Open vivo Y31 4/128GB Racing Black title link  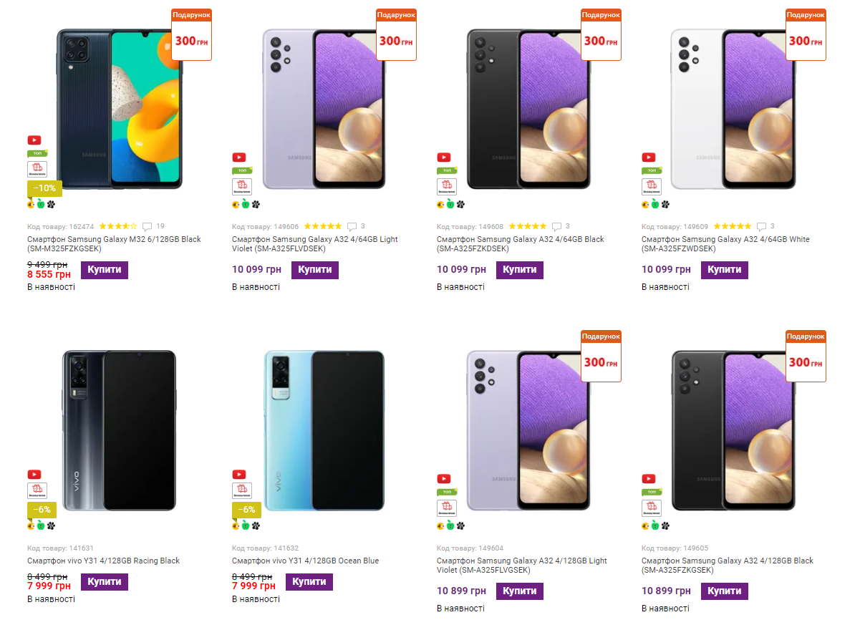[103, 561]
